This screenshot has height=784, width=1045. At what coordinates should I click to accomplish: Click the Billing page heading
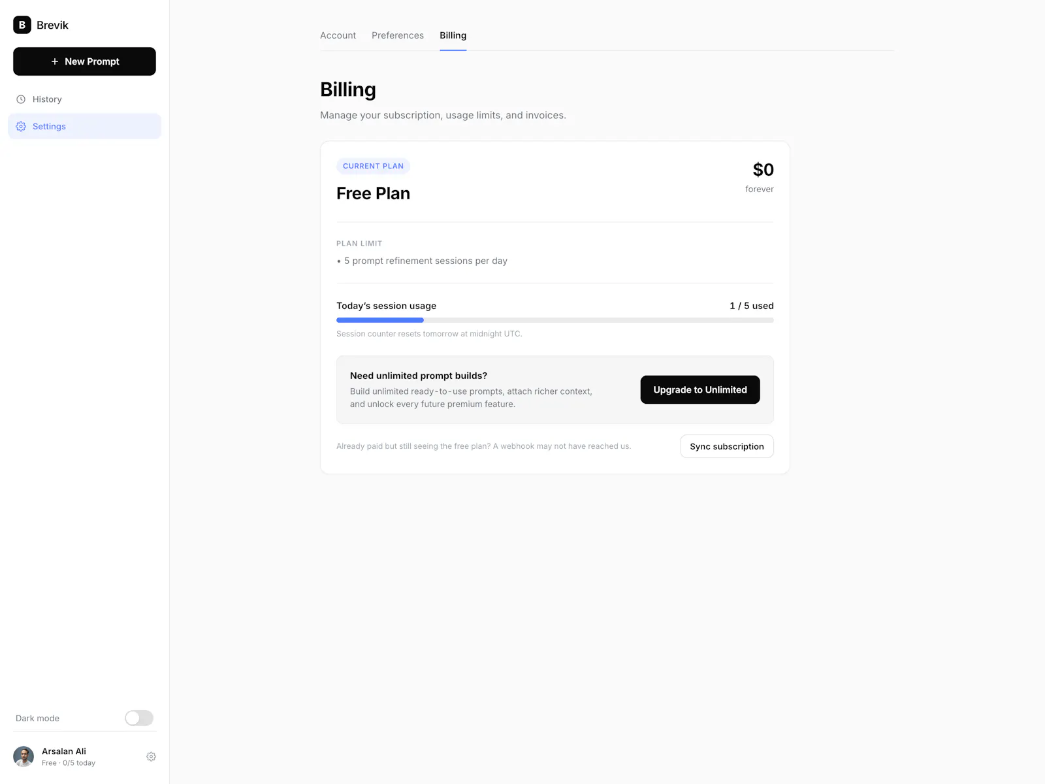(x=348, y=90)
